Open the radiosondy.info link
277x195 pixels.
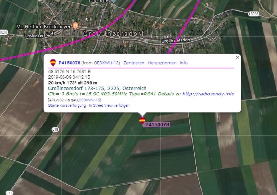[208, 94]
